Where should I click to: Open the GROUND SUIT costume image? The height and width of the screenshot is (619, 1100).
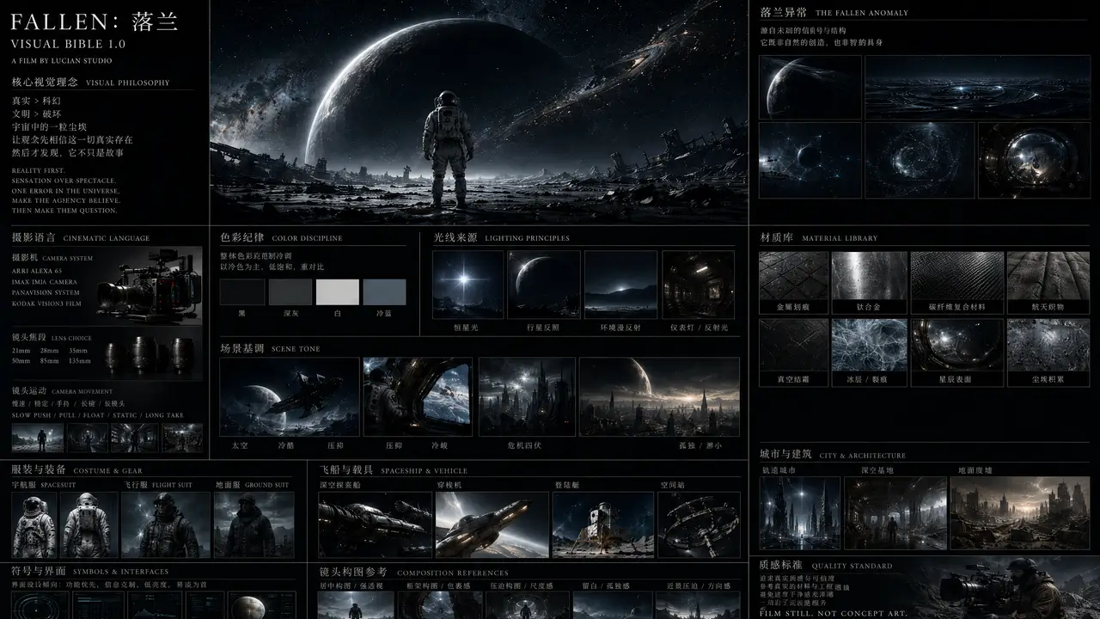click(254, 524)
